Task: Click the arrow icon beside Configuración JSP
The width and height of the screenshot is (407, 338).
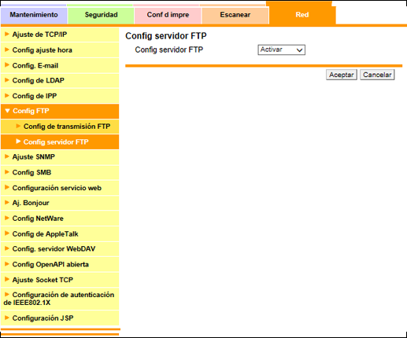Action: point(7,318)
